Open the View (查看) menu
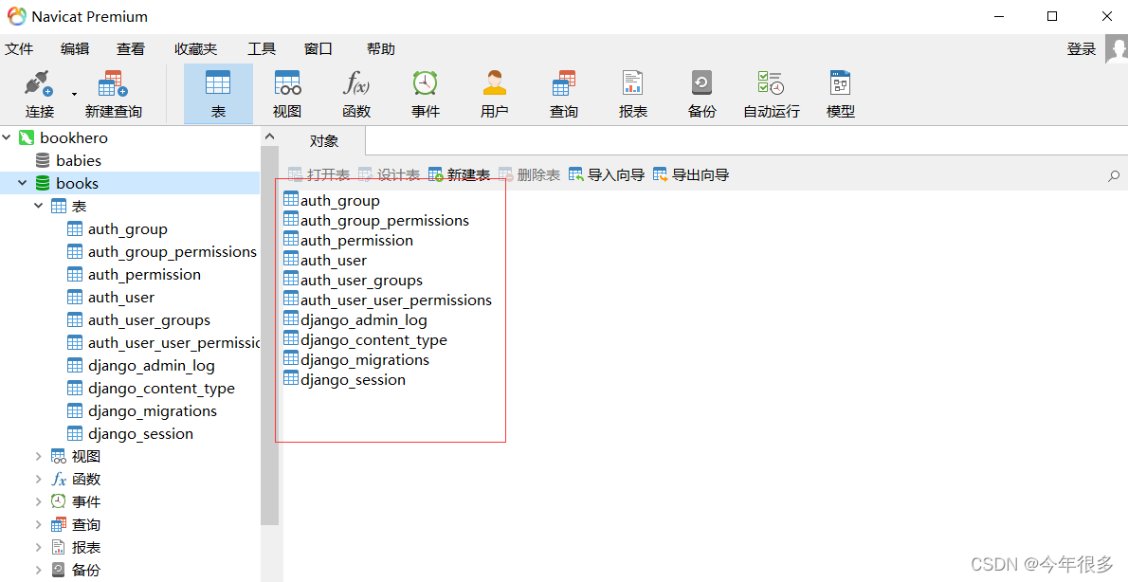This screenshot has width=1128, height=582. point(131,49)
